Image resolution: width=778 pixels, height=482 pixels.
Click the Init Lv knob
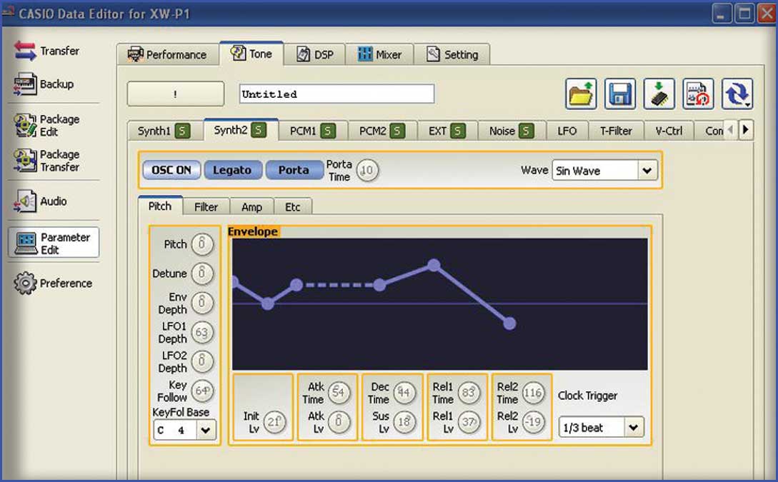tap(274, 422)
